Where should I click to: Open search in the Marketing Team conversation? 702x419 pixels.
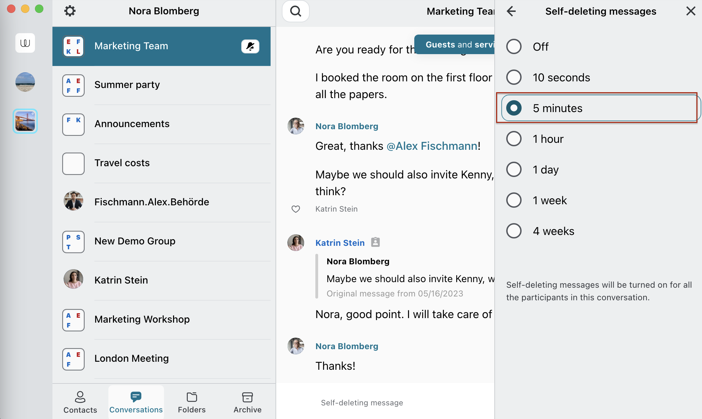click(295, 11)
